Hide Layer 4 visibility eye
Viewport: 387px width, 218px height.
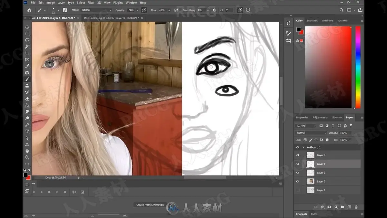(x=298, y=155)
